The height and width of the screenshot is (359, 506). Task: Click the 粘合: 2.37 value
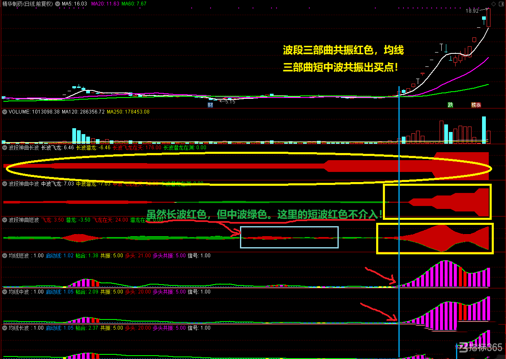tap(87, 328)
